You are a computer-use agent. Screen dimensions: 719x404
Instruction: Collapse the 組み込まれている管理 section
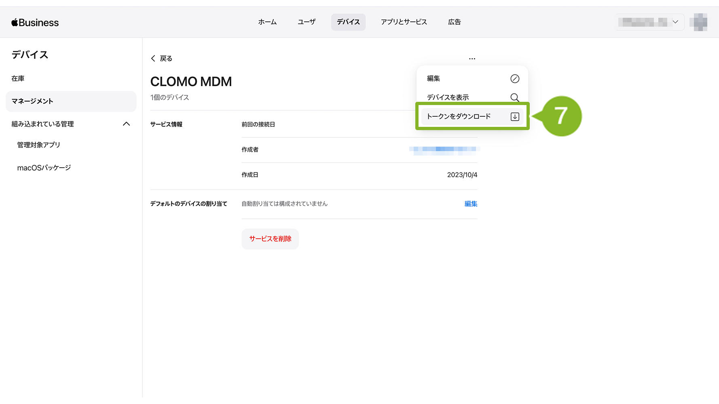click(126, 124)
